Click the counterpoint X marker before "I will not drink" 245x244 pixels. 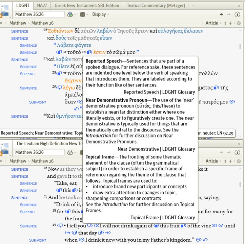pos(97,226)
